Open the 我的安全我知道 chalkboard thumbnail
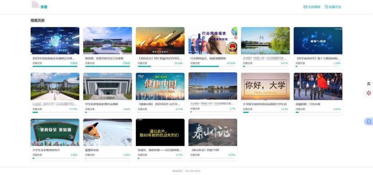Image resolution: width=373 pixels, height=175 pixels. (x=55, y=132)
